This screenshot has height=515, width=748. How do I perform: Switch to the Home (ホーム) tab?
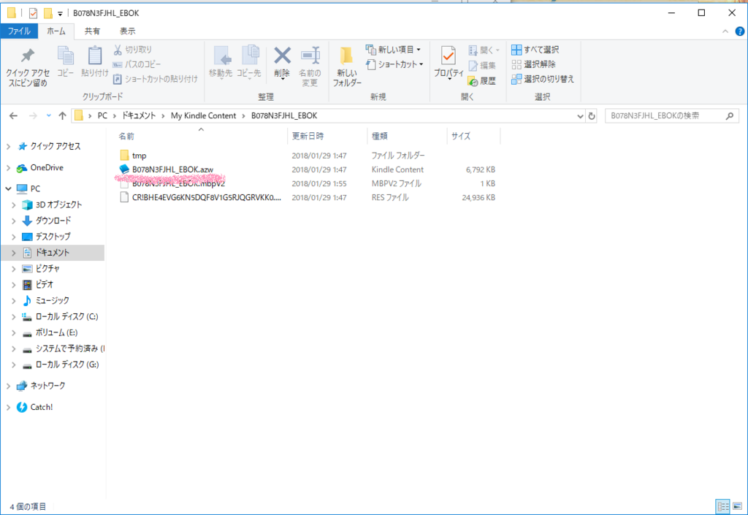tap(56, 31)
